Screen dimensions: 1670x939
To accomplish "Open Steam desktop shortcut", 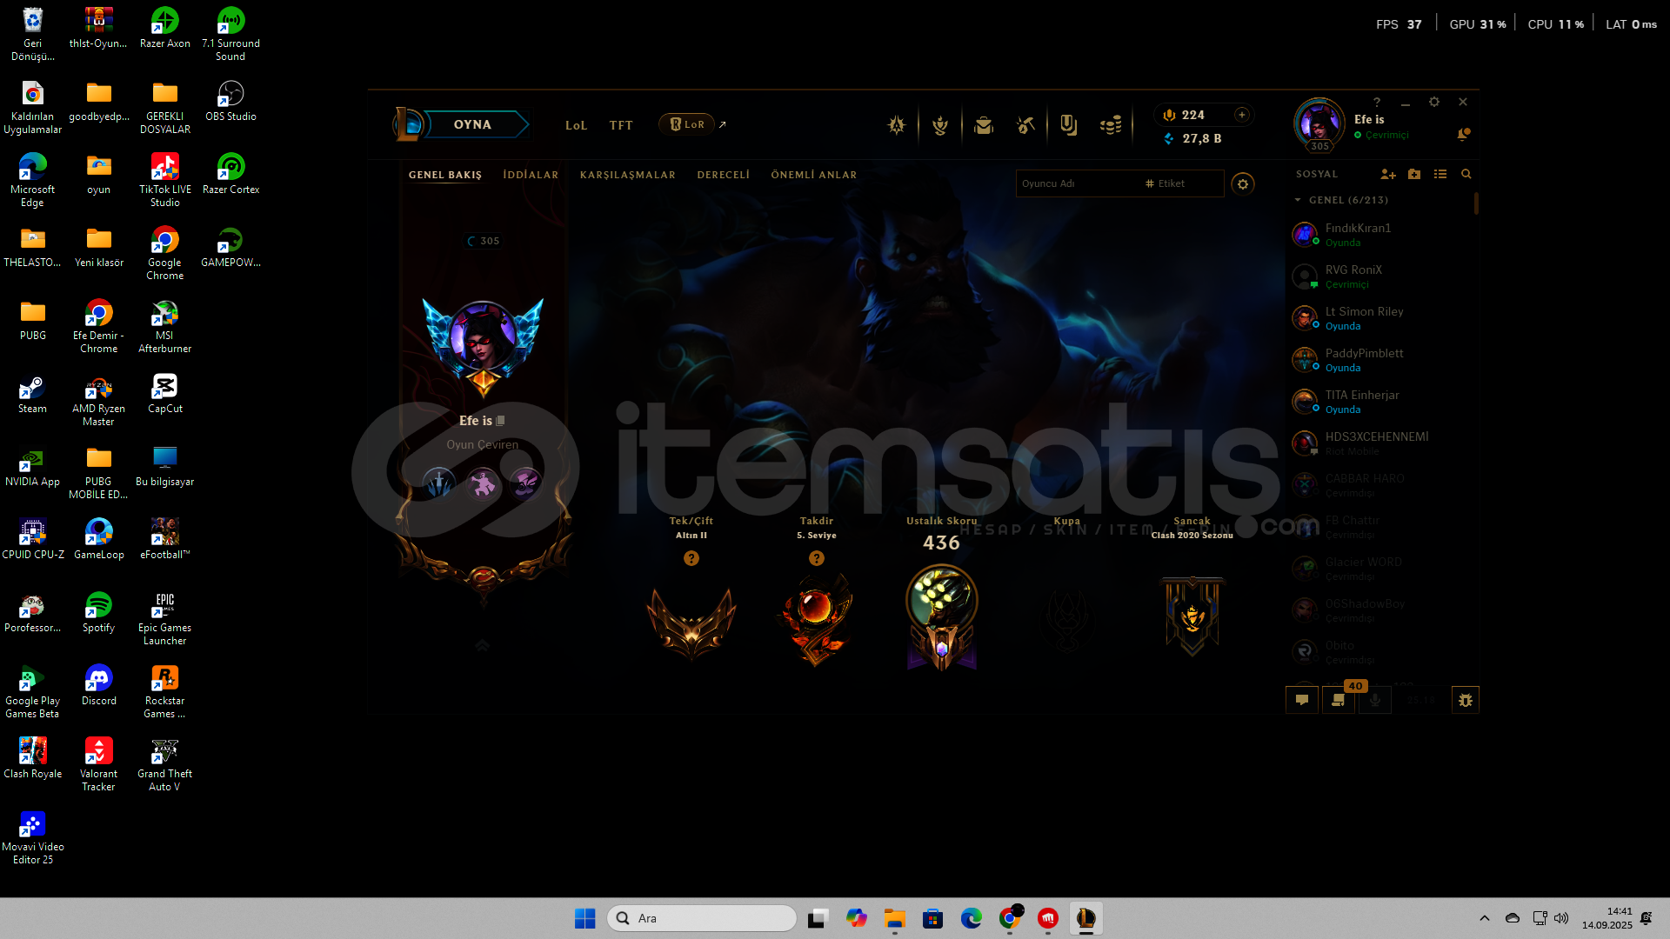I will point(33,393).
